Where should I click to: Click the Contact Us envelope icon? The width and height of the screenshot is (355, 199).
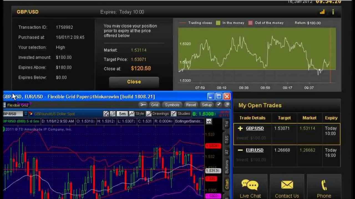click(287, 185)
